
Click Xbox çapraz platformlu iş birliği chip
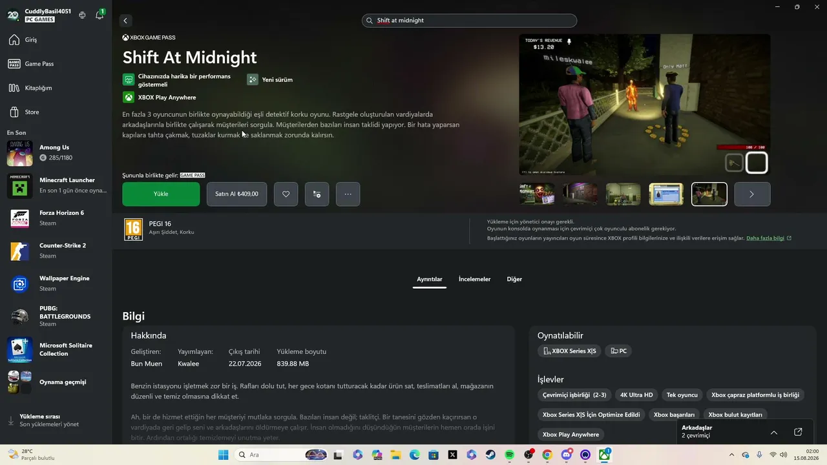click(x=755, y=395)
